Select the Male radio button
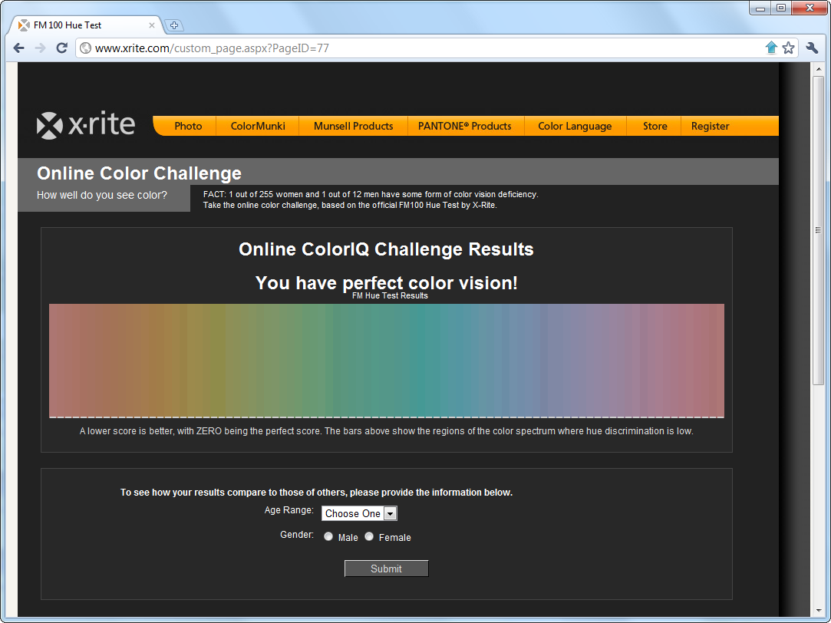Image resolution: width=831 pixels, height=623 pixels. [x=328, y=537]
